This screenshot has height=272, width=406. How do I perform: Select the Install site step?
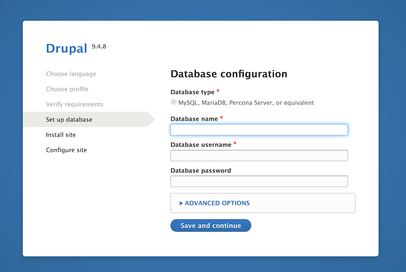[x=61, y=135]
